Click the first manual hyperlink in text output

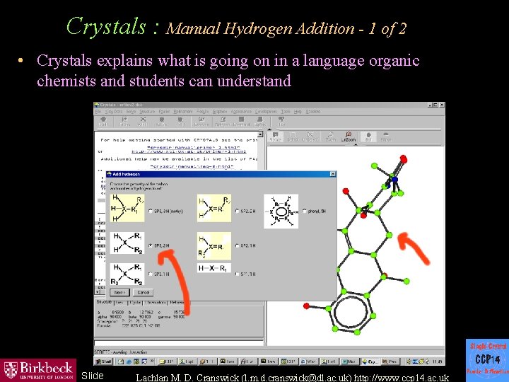coord(193,147)
